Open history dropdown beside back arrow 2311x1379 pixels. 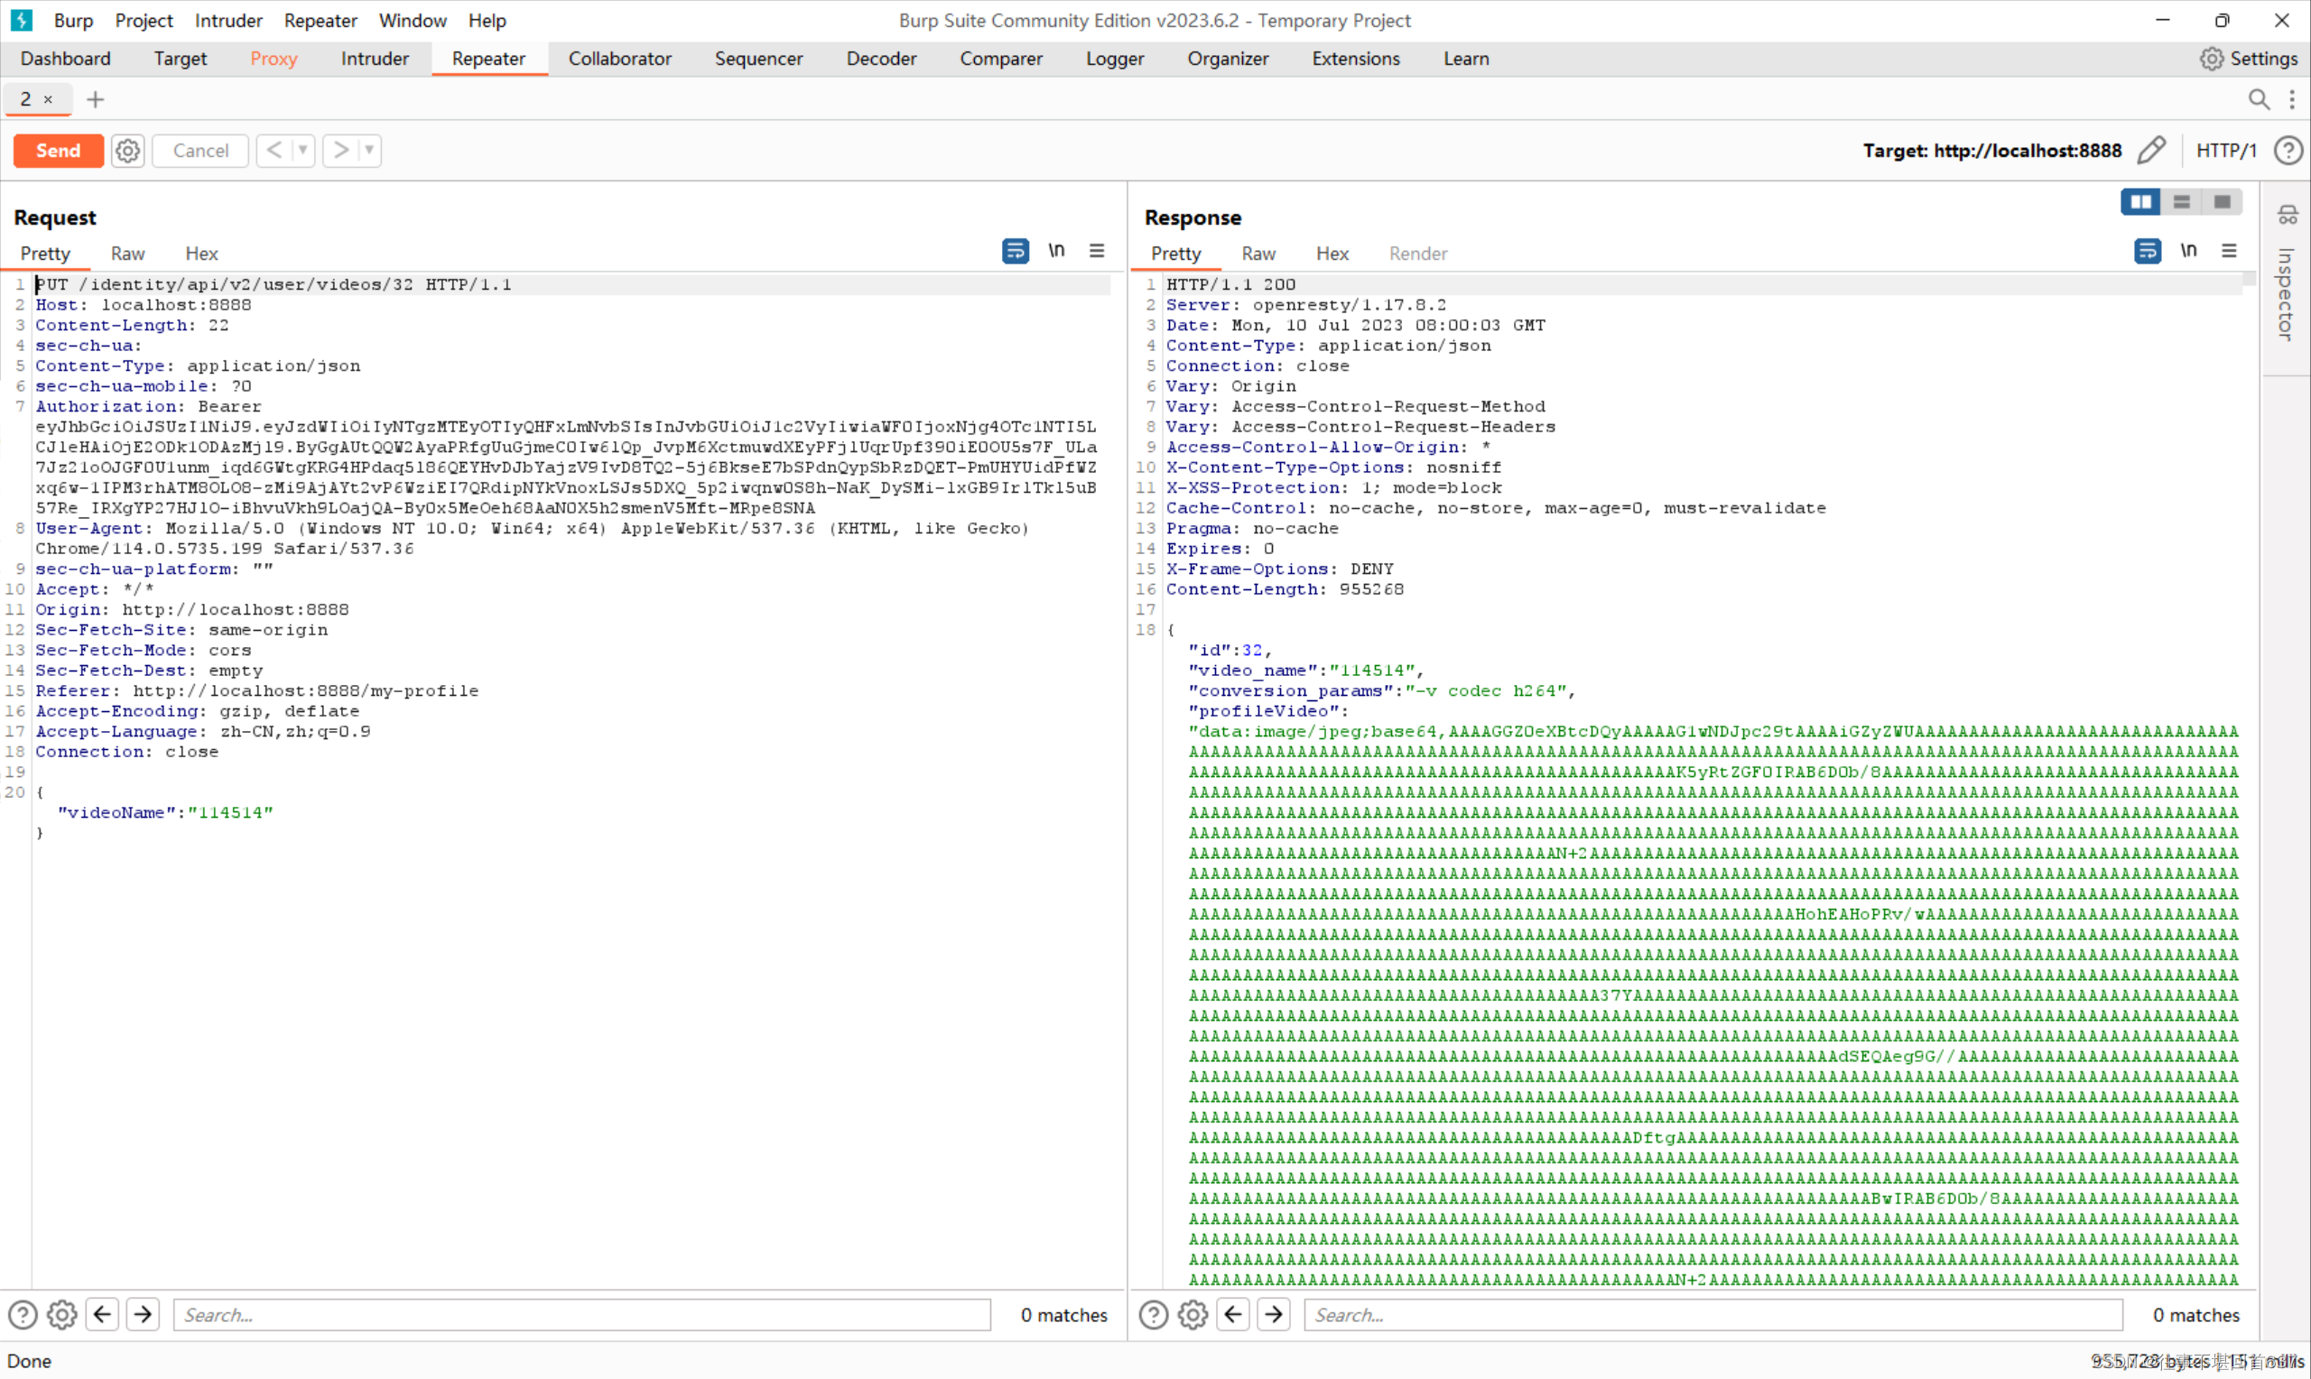303,151
